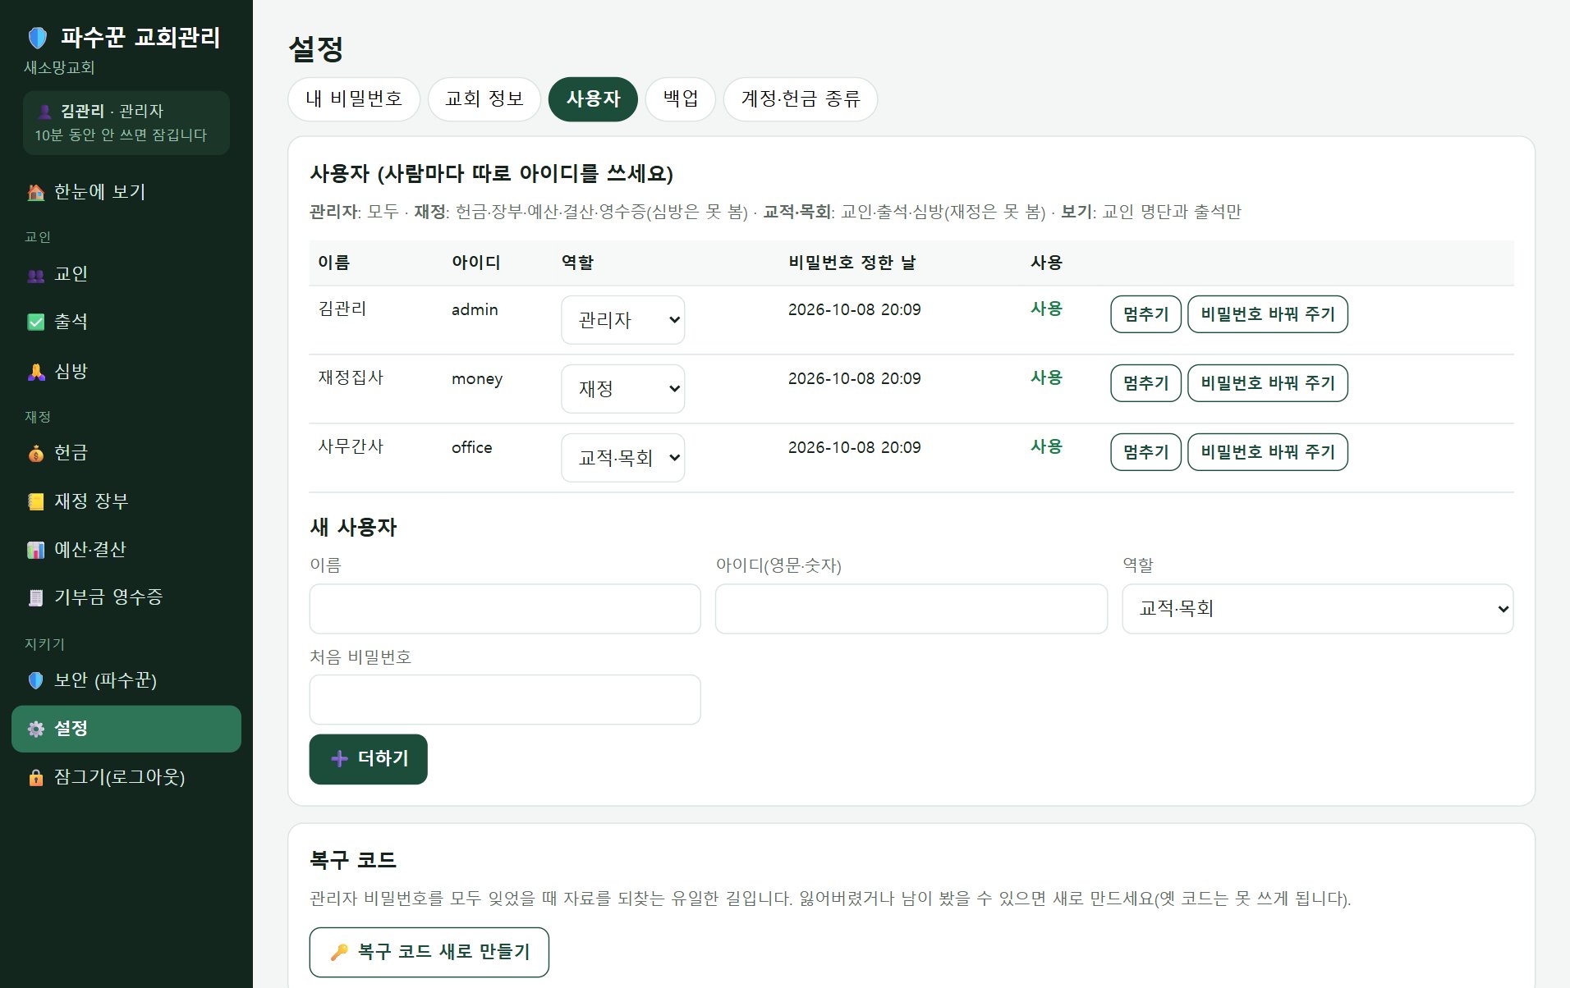This screenshot has height=988, width=1570.
Task: Switch to the 내 비밀번호 tab
Action: pos(354,99)
